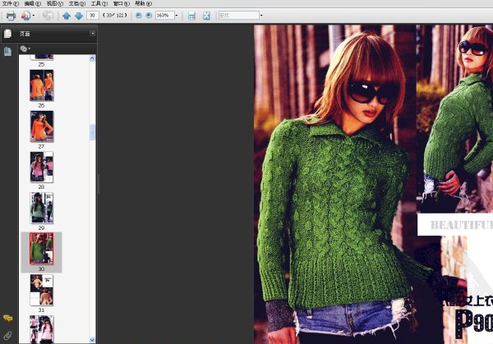
Task: Click the 页面 panel title text
Action: [x=25, y=34]
